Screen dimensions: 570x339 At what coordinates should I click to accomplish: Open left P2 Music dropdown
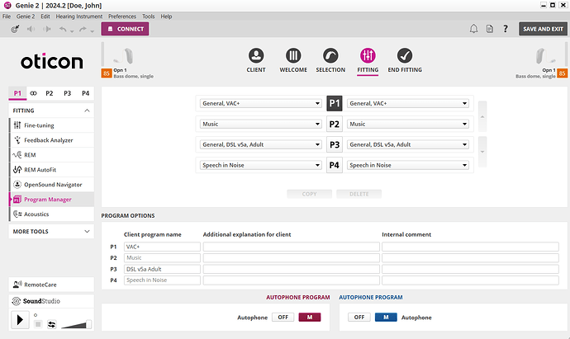[261, 124]
